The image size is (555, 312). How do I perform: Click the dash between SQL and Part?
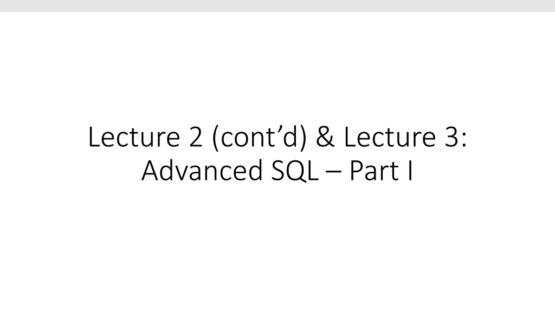point(334,172)
